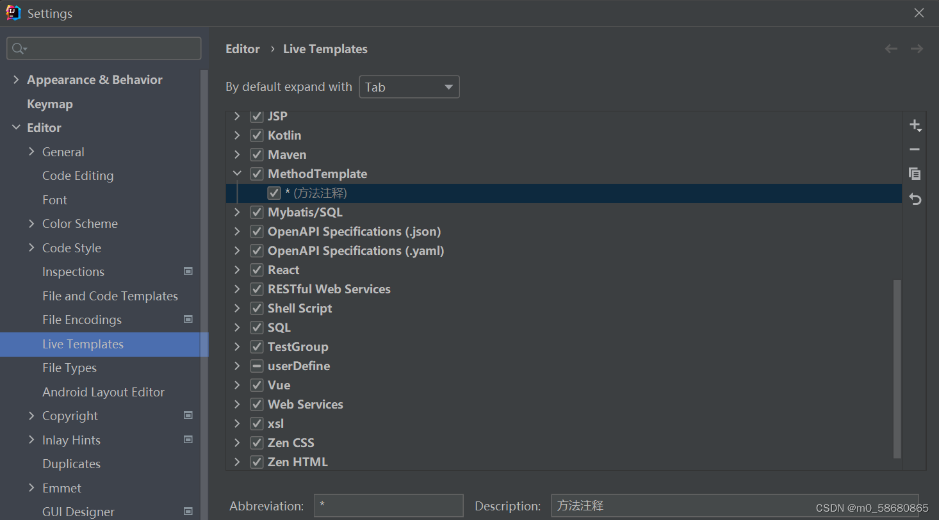Select RESTful Web Services group row
This screenshot has width=939, height=520.
click(564, 289)
